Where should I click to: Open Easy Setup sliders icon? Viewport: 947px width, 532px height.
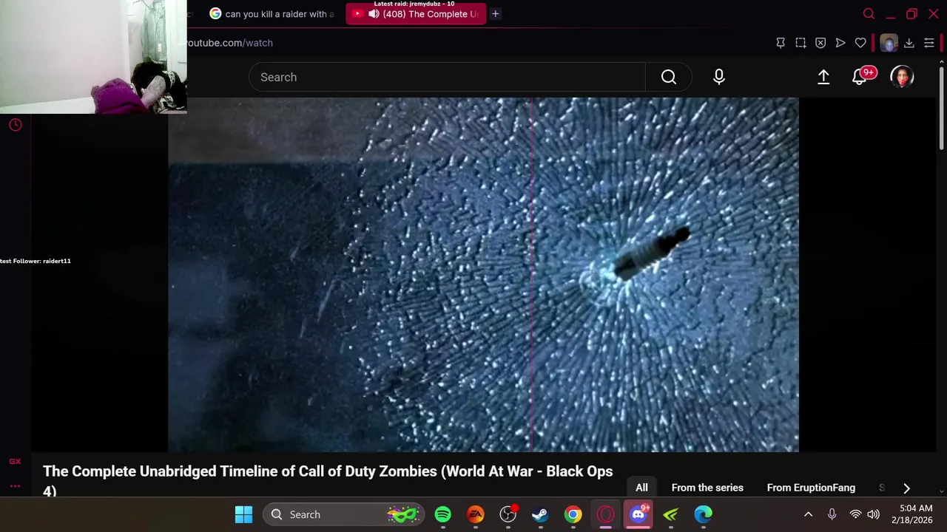(x=929, y=43)
